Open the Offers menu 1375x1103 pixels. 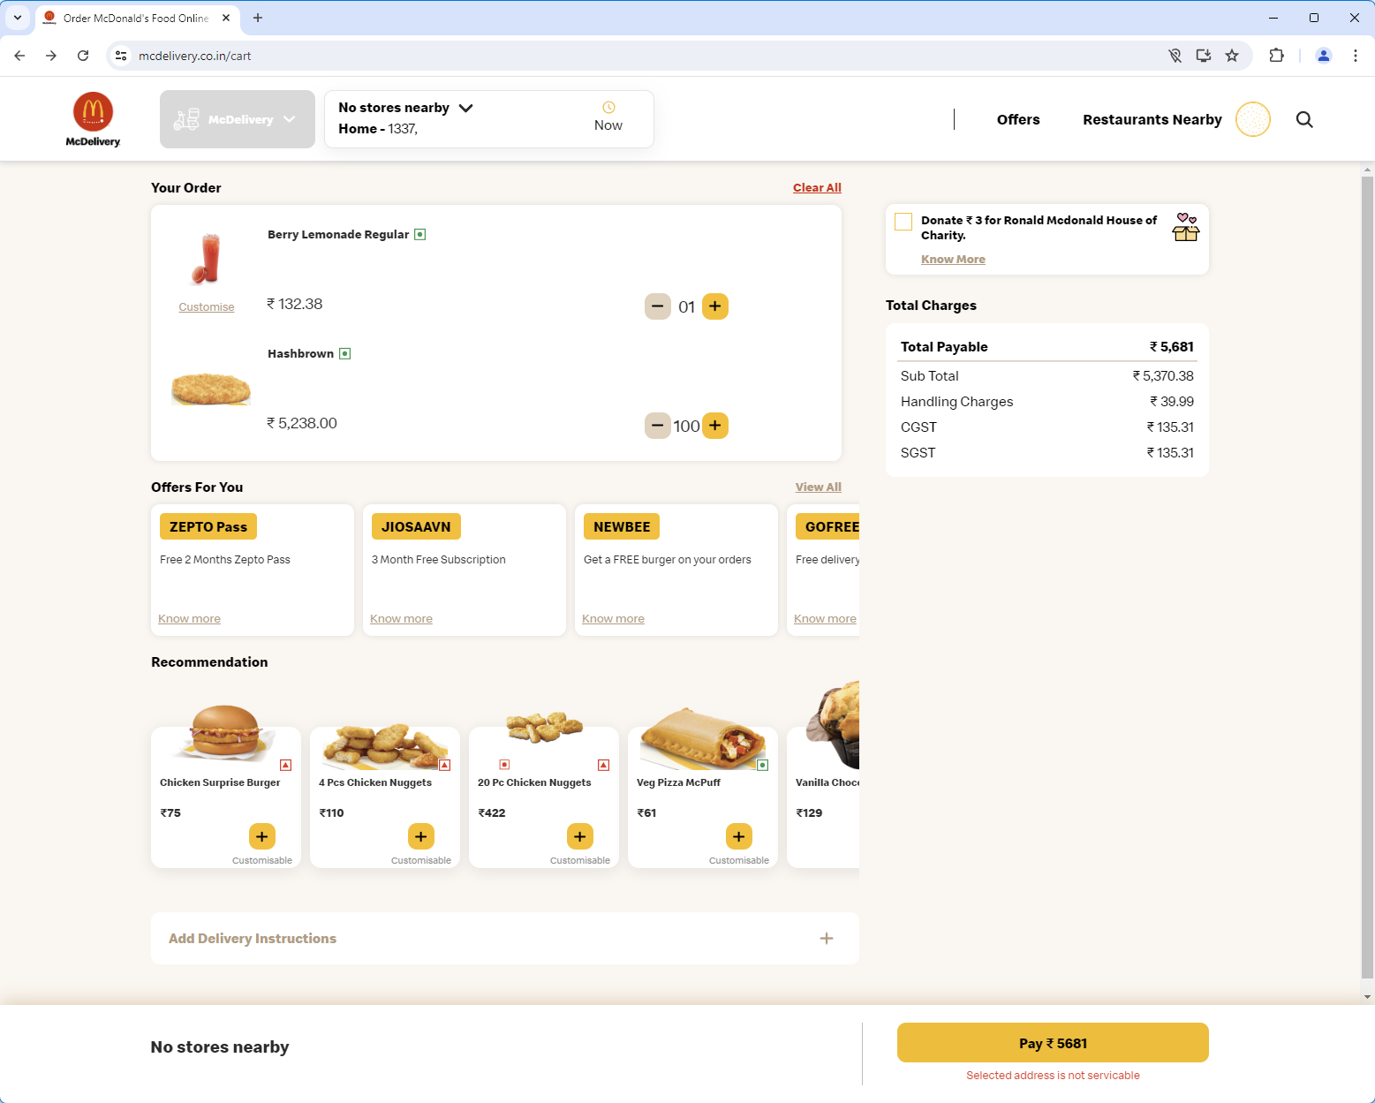pos(1018,119)
